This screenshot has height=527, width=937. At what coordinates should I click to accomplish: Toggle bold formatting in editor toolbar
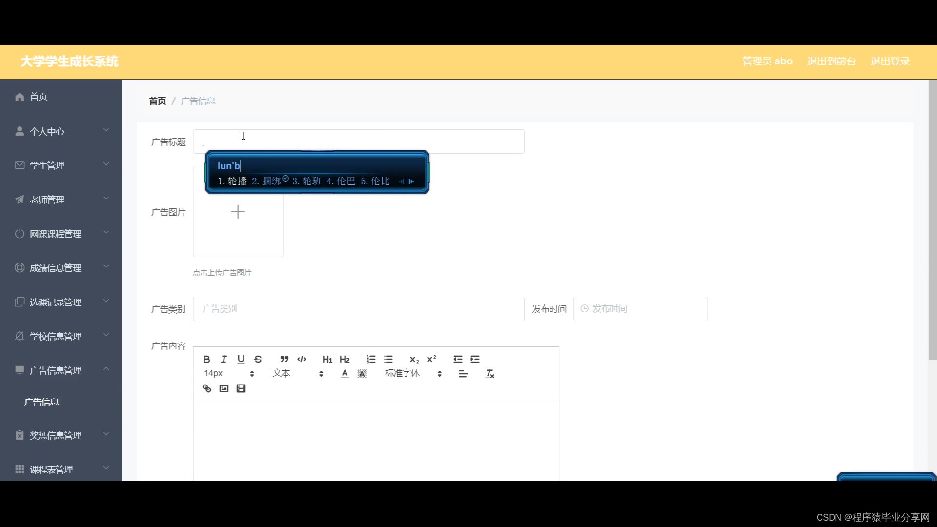pyautogui.click(x=206, y=359)
